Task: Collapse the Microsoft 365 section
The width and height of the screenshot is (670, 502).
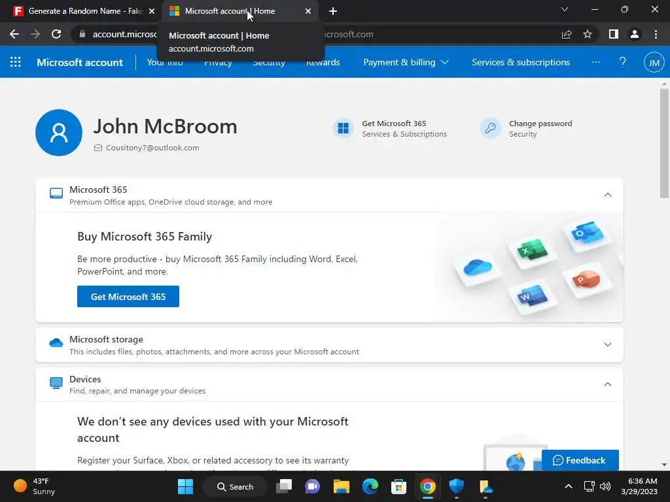Action: [608, 195]
